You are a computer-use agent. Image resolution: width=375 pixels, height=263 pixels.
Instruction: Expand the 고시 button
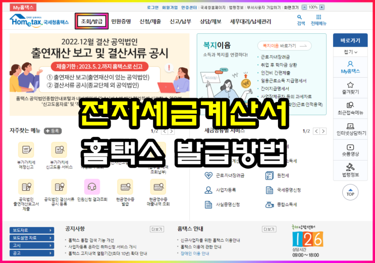32,245
